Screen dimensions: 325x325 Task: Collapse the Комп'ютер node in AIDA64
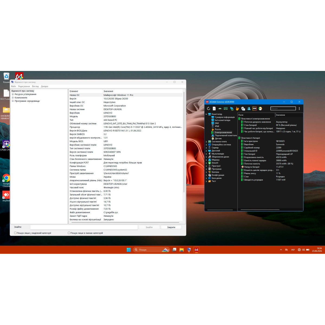(206, 114)
